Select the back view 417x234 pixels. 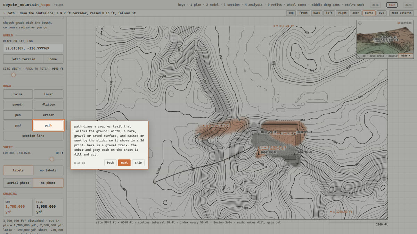coord(317,13)
